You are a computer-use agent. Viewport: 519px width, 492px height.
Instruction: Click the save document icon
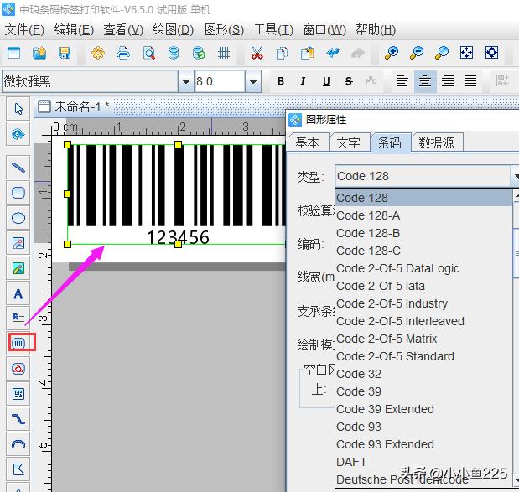pos(65,53)
